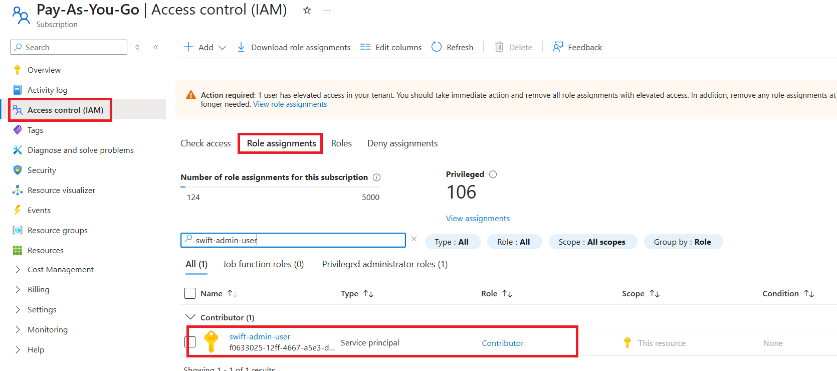This screenshot has height=371, width=837.
Task: Click the Resource groups cube icon
Action: click(x=18, y=230)
